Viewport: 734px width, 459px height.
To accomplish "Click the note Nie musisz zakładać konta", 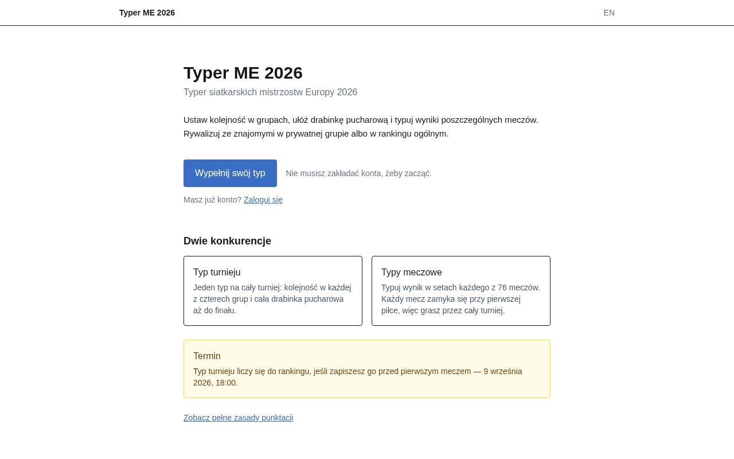I will (x=359, y=173).
